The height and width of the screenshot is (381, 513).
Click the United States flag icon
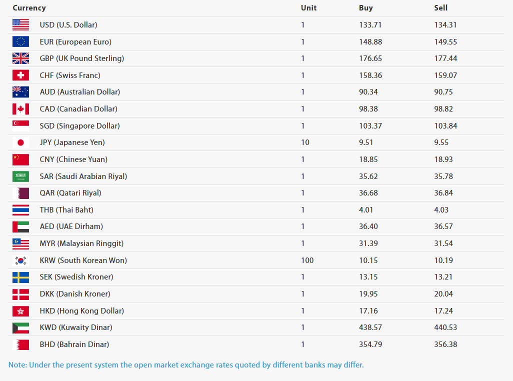[20, 25]
